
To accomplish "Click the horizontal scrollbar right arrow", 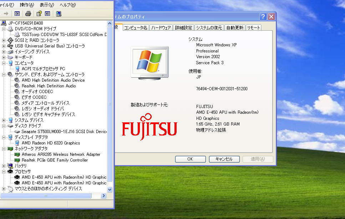I will pos(103,195).
